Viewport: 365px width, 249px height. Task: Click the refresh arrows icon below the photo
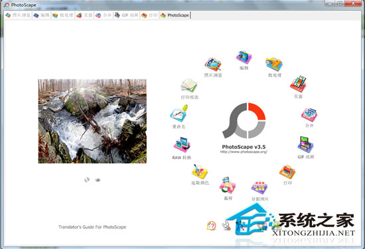pos(87,179)
